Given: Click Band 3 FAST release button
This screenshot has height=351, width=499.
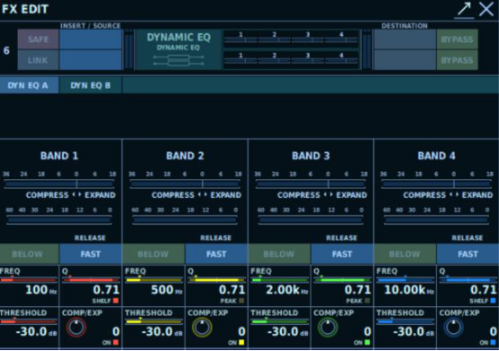Looking at the screenshot, I should tap(342, 254).
